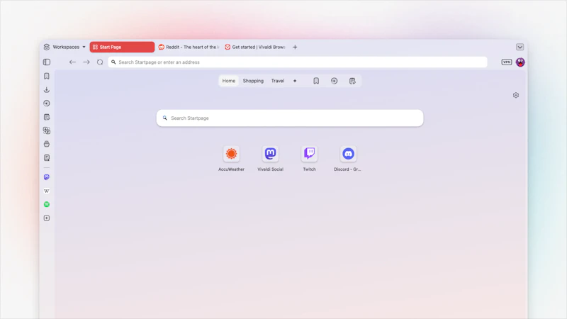Open History from start page navigation
Screen dimensions: 567x319
point(334,81)
